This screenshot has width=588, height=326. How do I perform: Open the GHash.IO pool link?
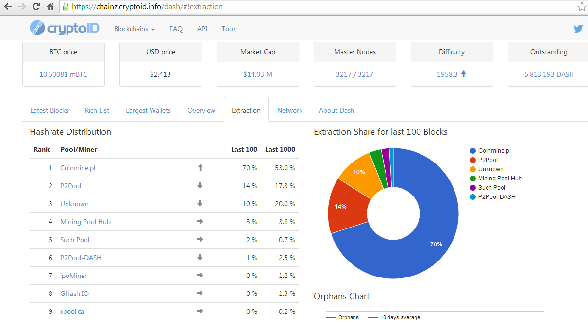point(75,293)
